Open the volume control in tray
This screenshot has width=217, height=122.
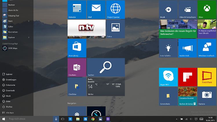(x=191, y=119)
